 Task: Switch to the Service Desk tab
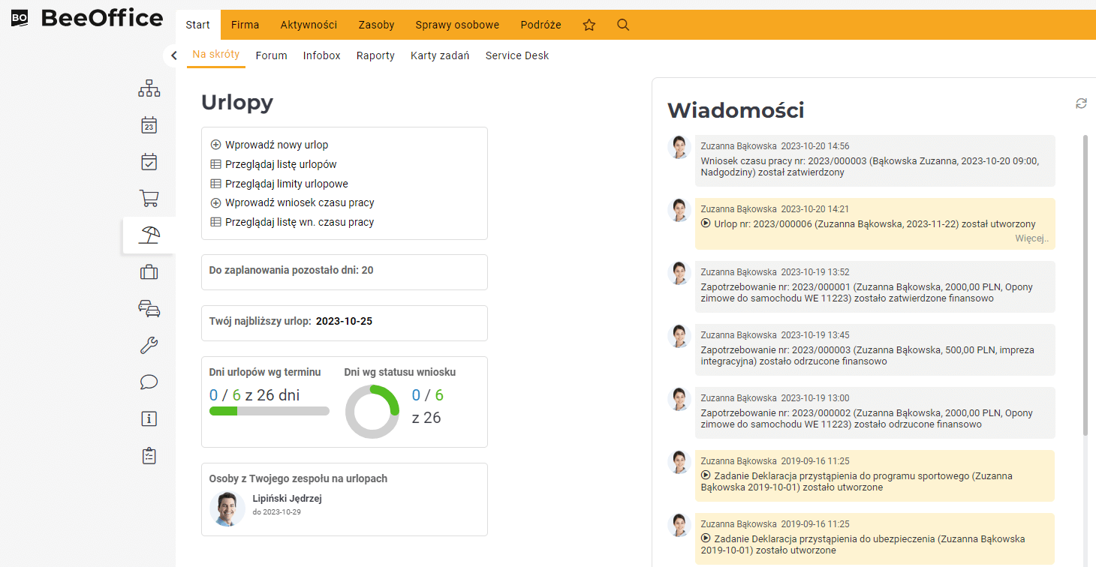click(x=517, y=55)
